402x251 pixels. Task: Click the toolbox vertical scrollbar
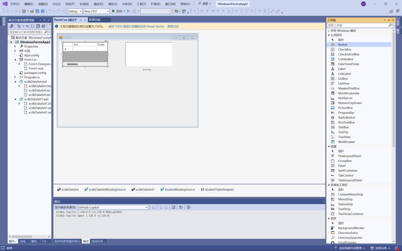[394, 90]
